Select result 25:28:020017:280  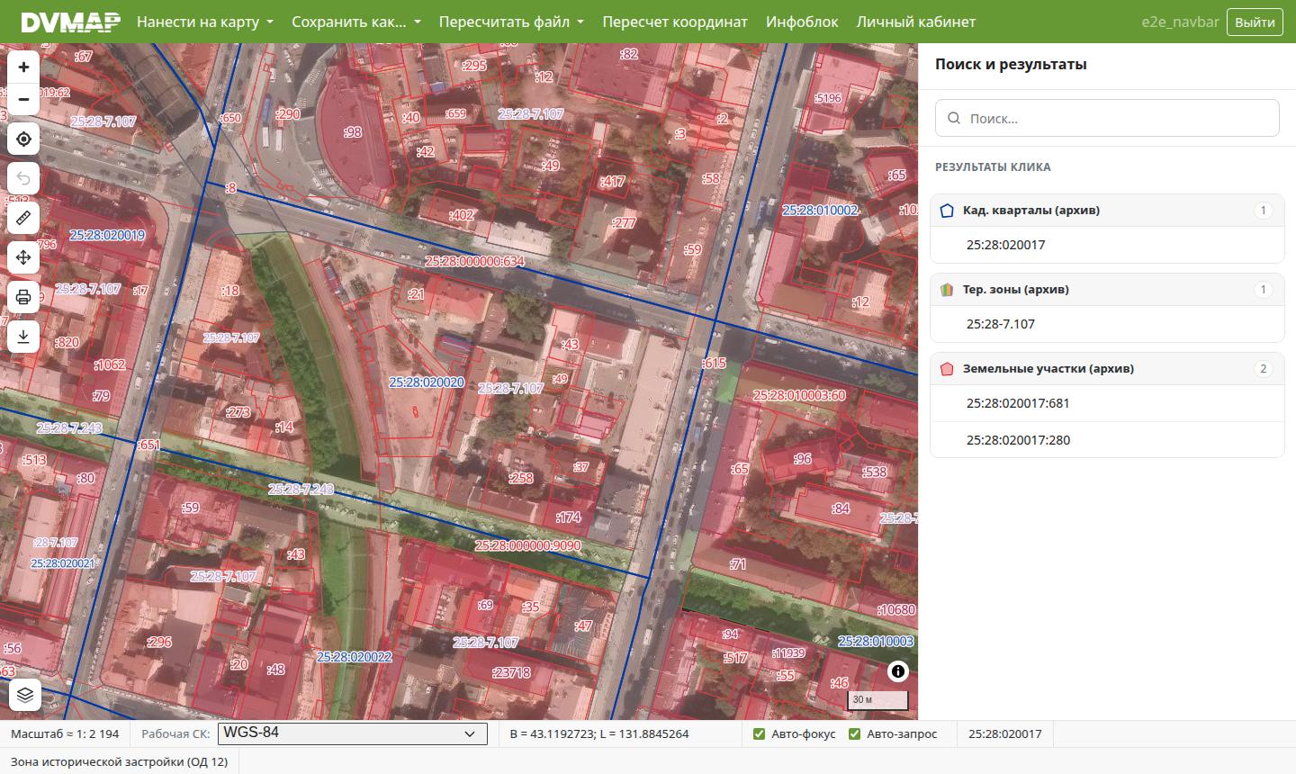tap(1107, 440)
